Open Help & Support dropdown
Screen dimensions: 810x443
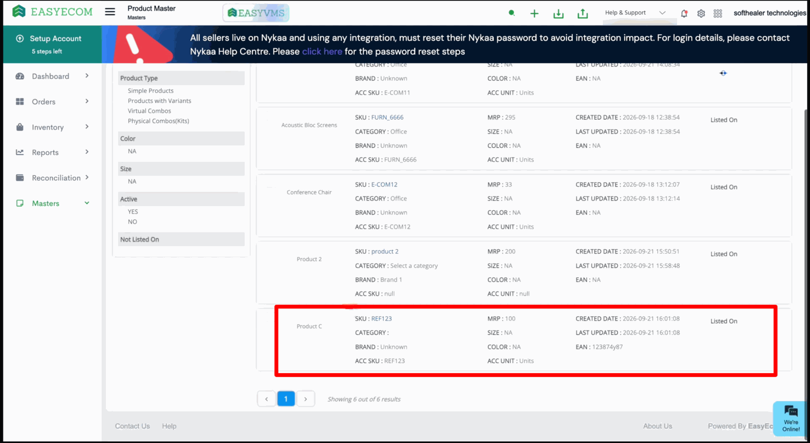(x=635, y=13)
